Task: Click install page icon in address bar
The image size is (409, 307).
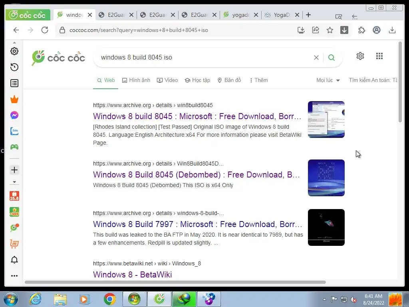Action: tap(301, 30)
